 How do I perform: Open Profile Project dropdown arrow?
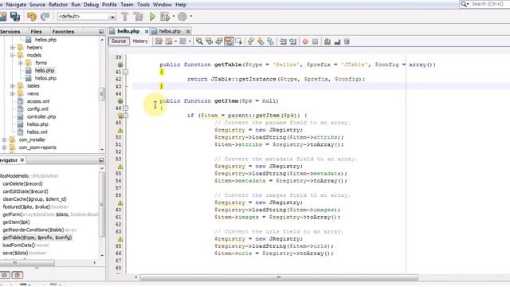pos(191,16)
